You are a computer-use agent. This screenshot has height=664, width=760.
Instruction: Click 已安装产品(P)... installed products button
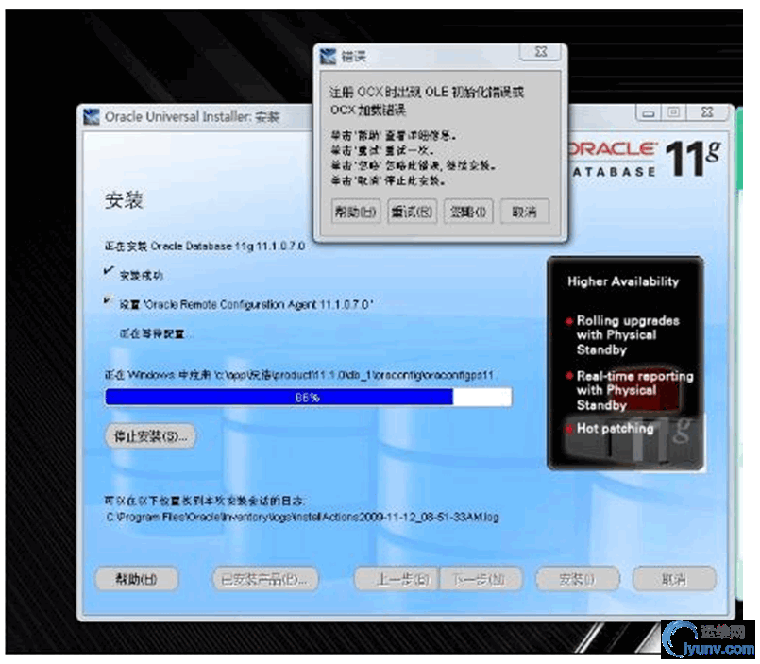point(265,579)
